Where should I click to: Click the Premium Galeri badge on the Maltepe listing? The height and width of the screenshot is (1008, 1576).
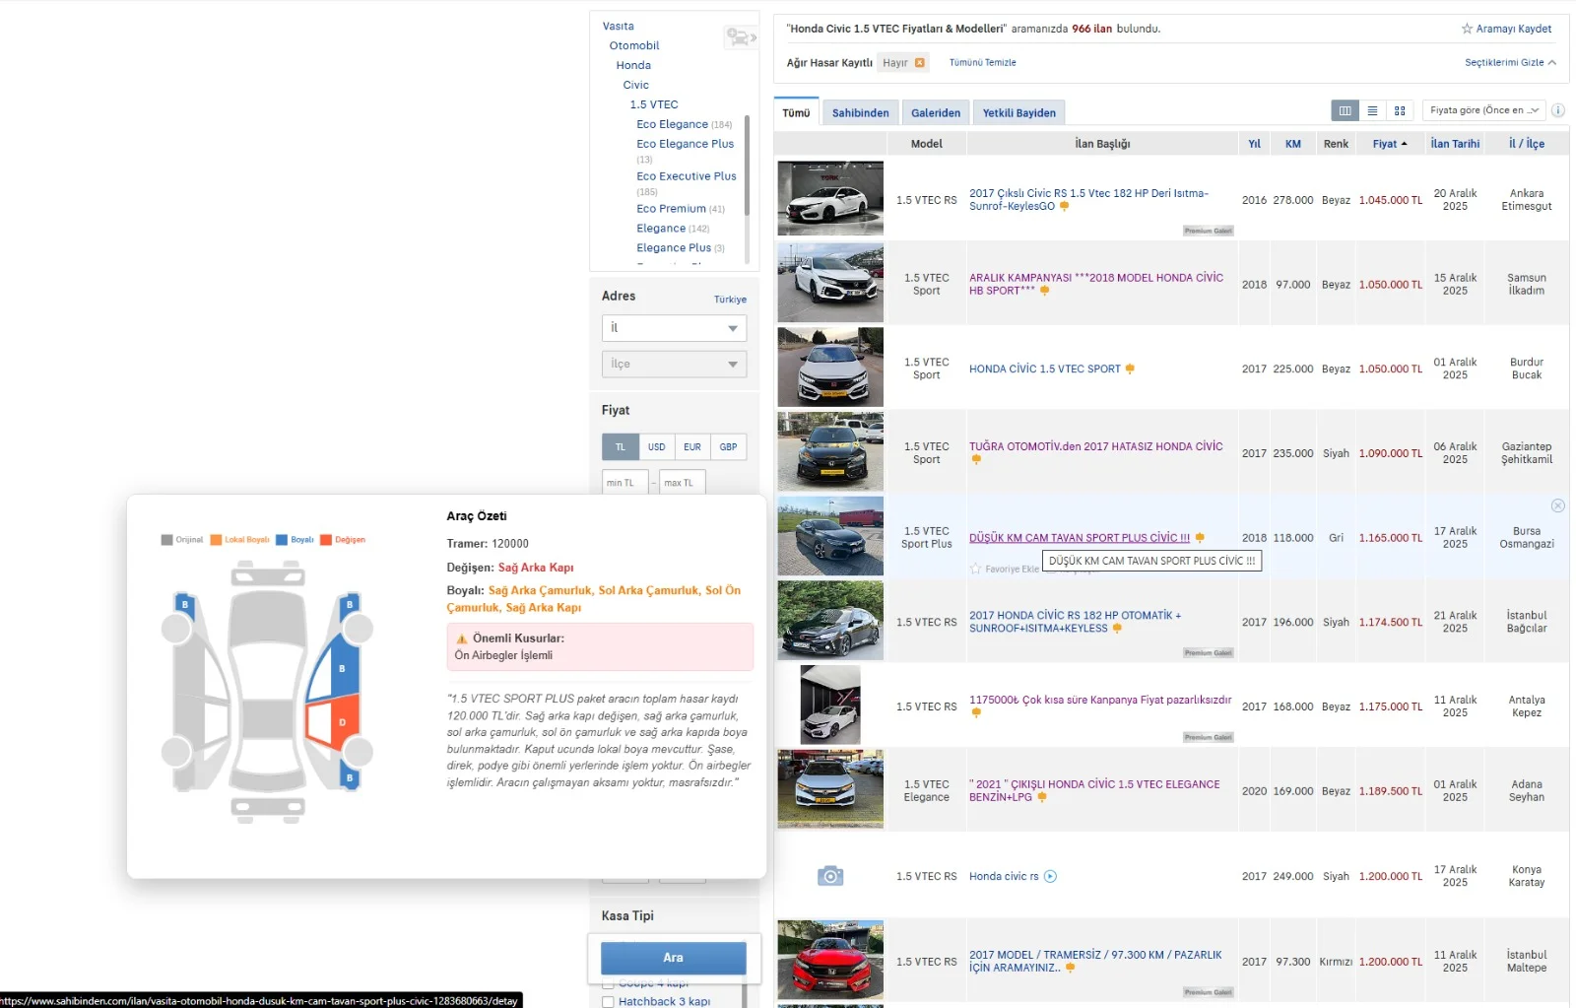click(1209, 992)
